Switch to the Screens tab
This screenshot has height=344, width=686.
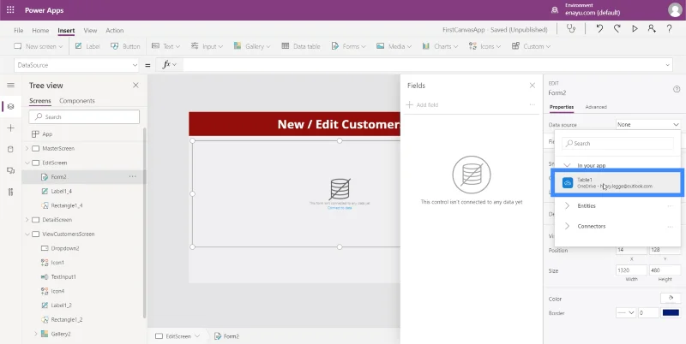pos(39,100)
